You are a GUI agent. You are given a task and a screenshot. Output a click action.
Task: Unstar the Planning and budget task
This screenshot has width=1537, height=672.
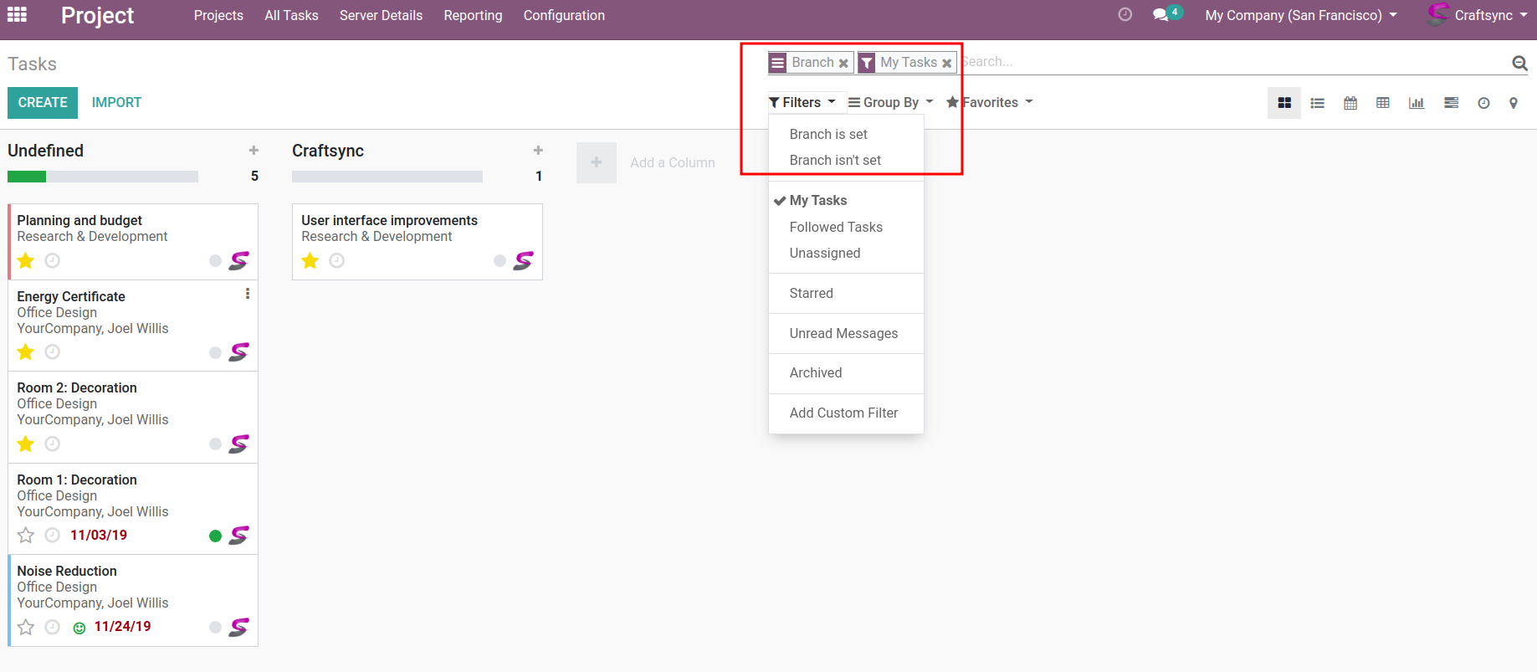[26, 260]
